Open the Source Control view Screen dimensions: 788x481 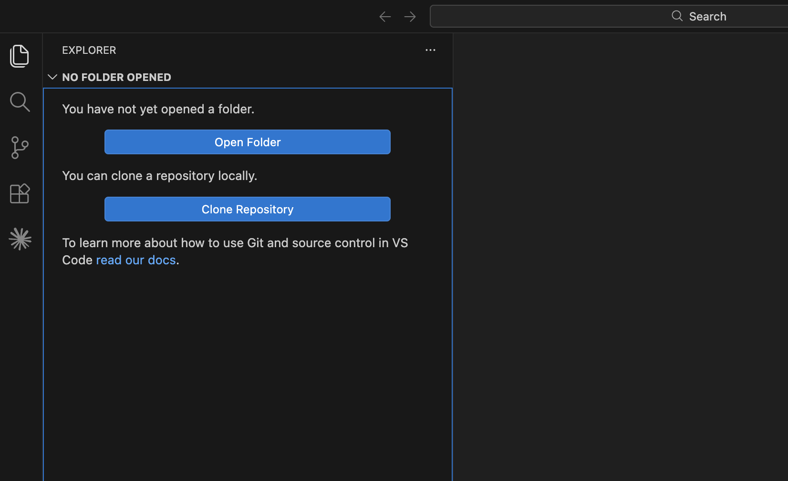point(20,148)
